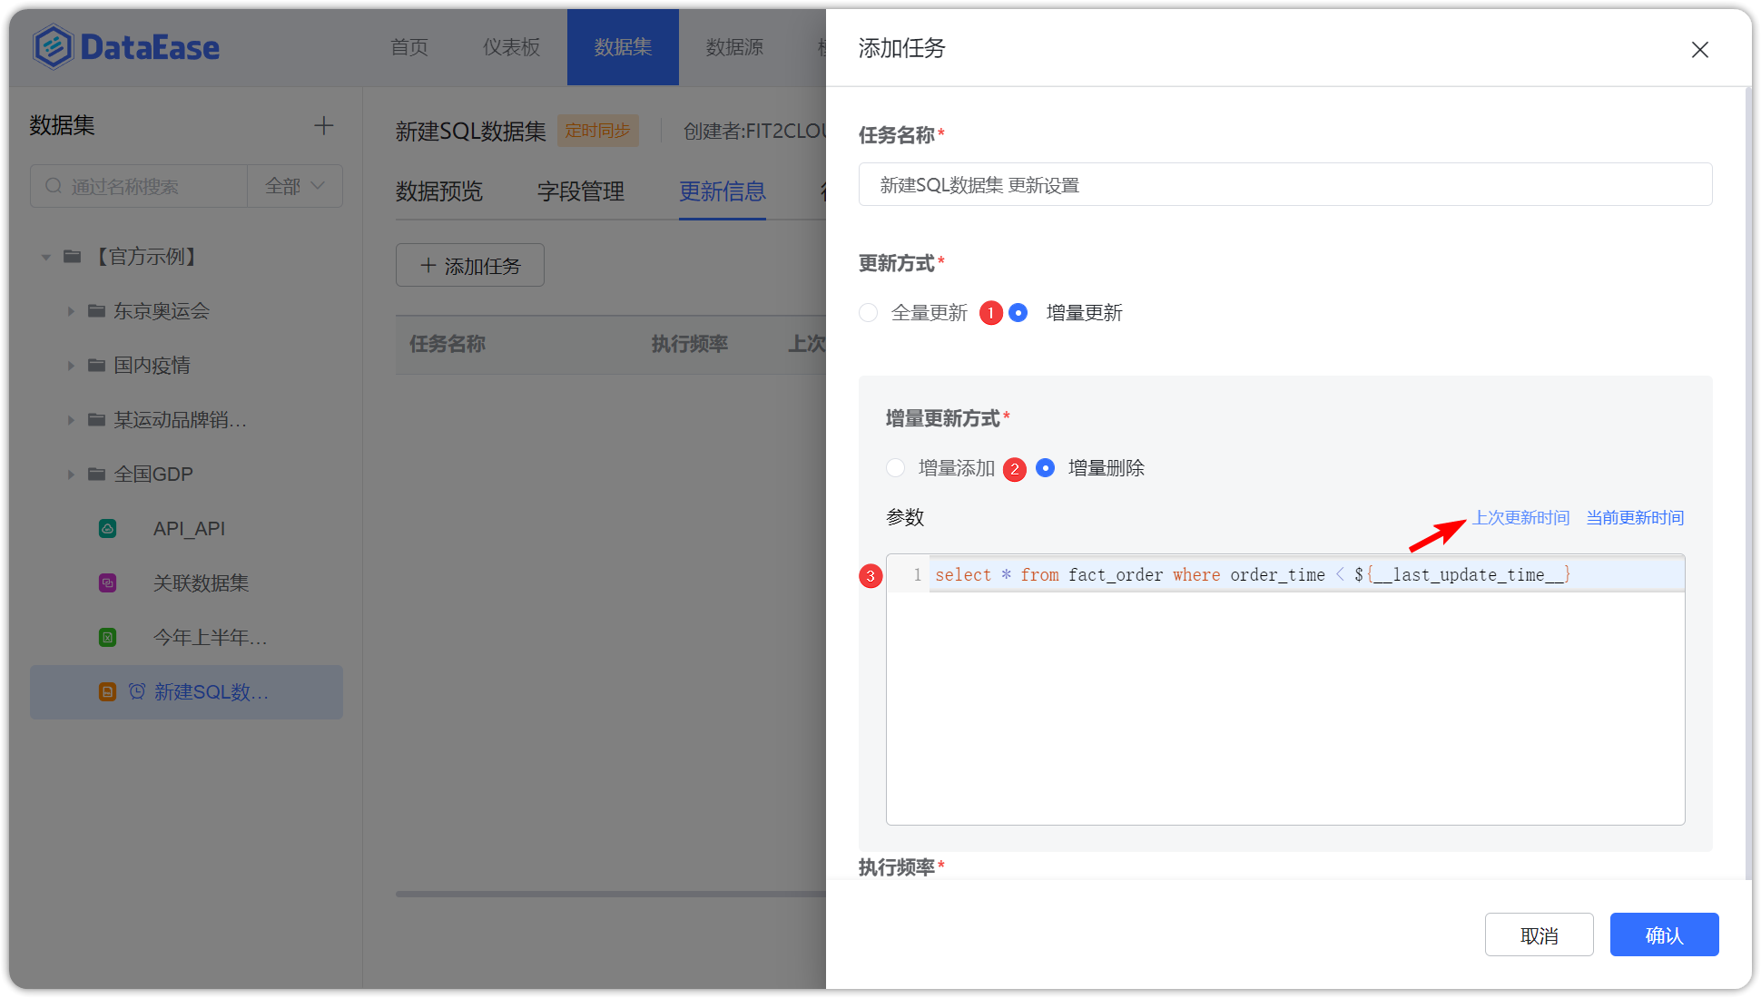Screen dimensions: 1761x998
Task: Click the 执行频率 column header
Action: click(690, 344)
